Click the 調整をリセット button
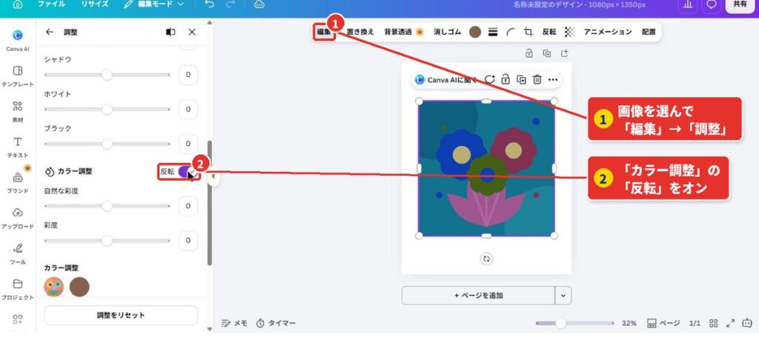Image resolution: width=759 pixels, height=343 pixels. tap(121, 315)
